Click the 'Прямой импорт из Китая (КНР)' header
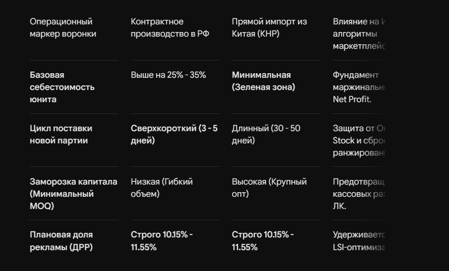Screen dimensions: 449x271 pyautogui.click(x=269, y=28)
